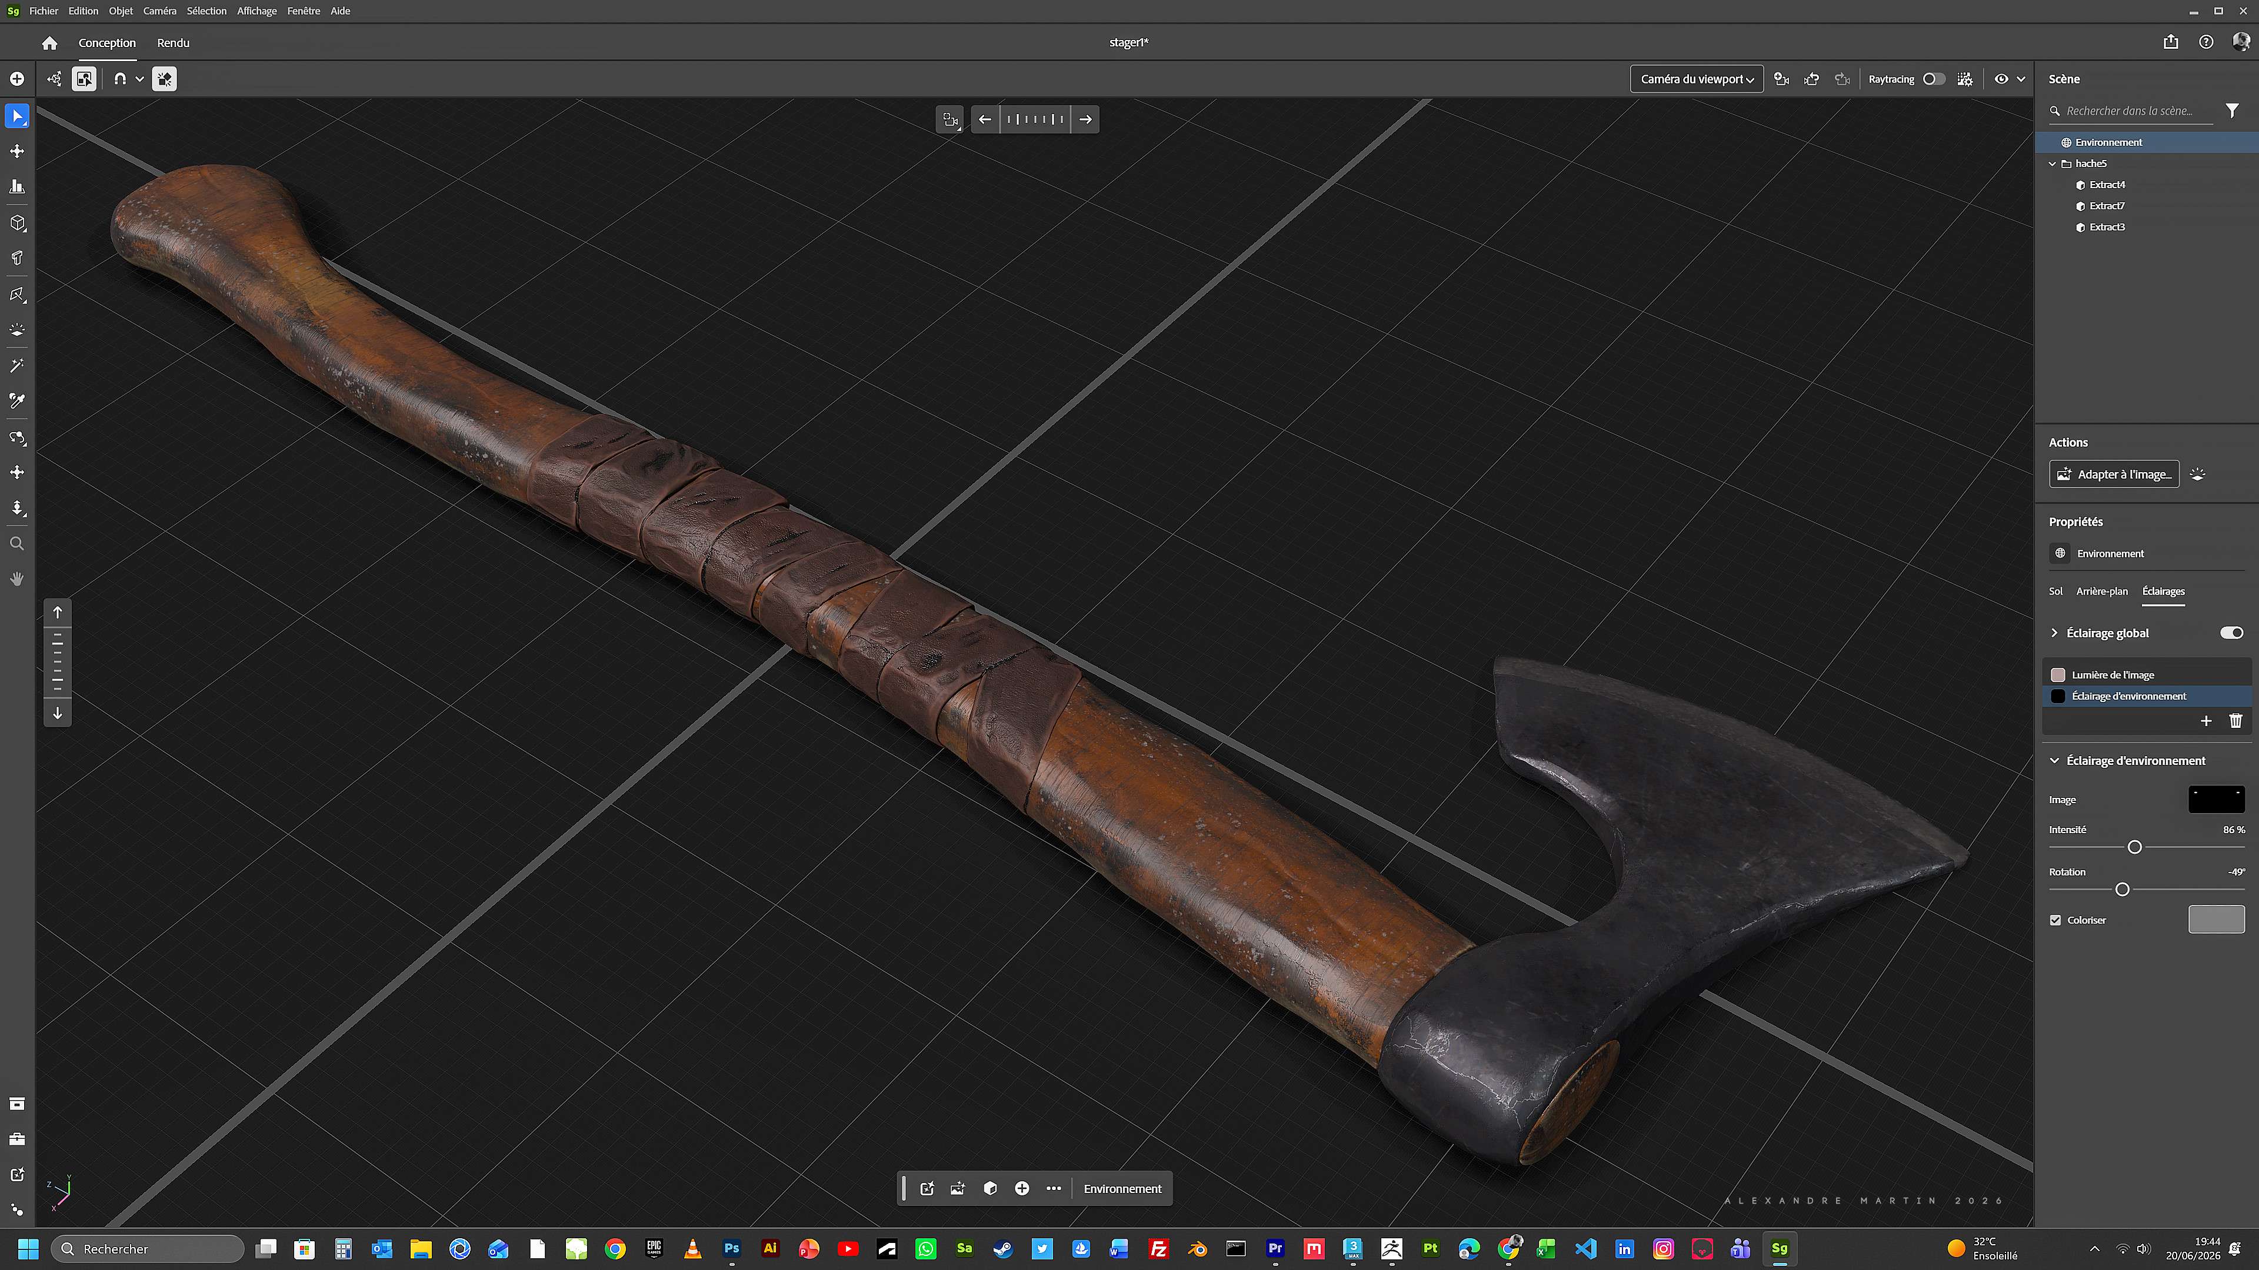
Task: Click the filter funnel icon in Scene panel
Action: coord(2232,111)
